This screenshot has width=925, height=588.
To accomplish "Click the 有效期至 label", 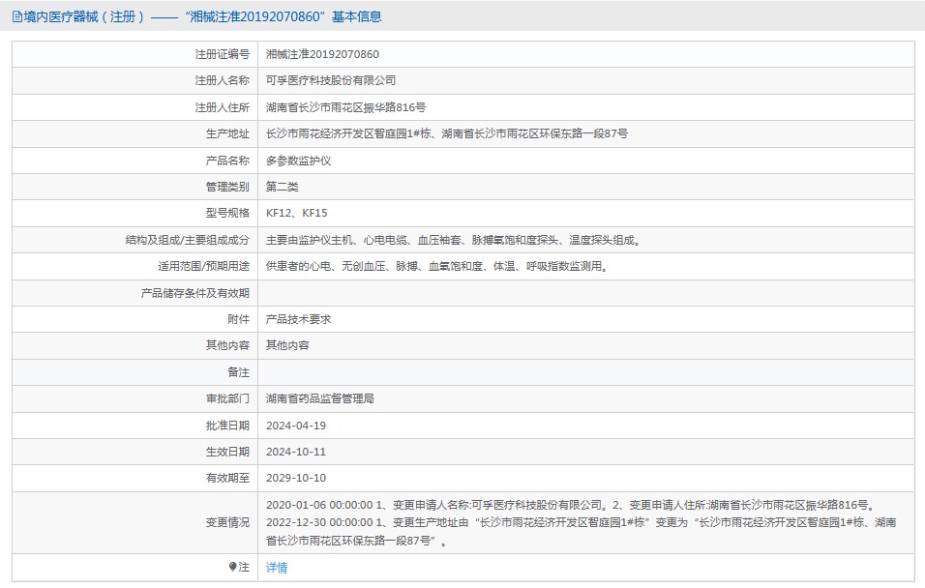I will coord(227,478).
